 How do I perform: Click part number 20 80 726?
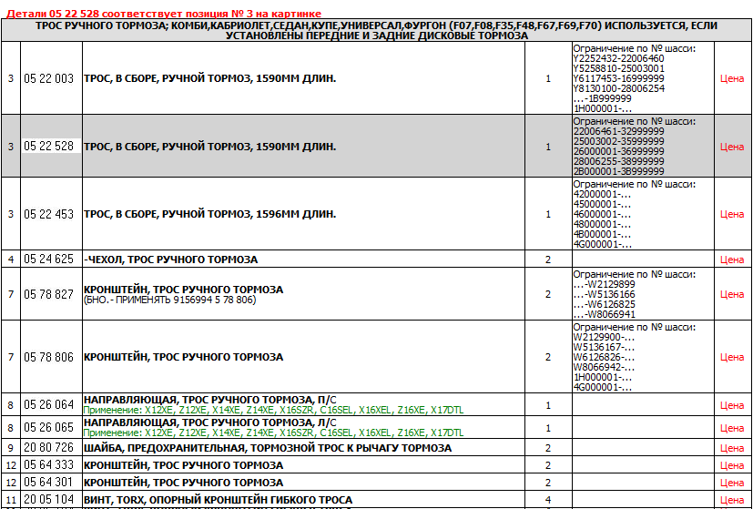(x=49, y=448)
